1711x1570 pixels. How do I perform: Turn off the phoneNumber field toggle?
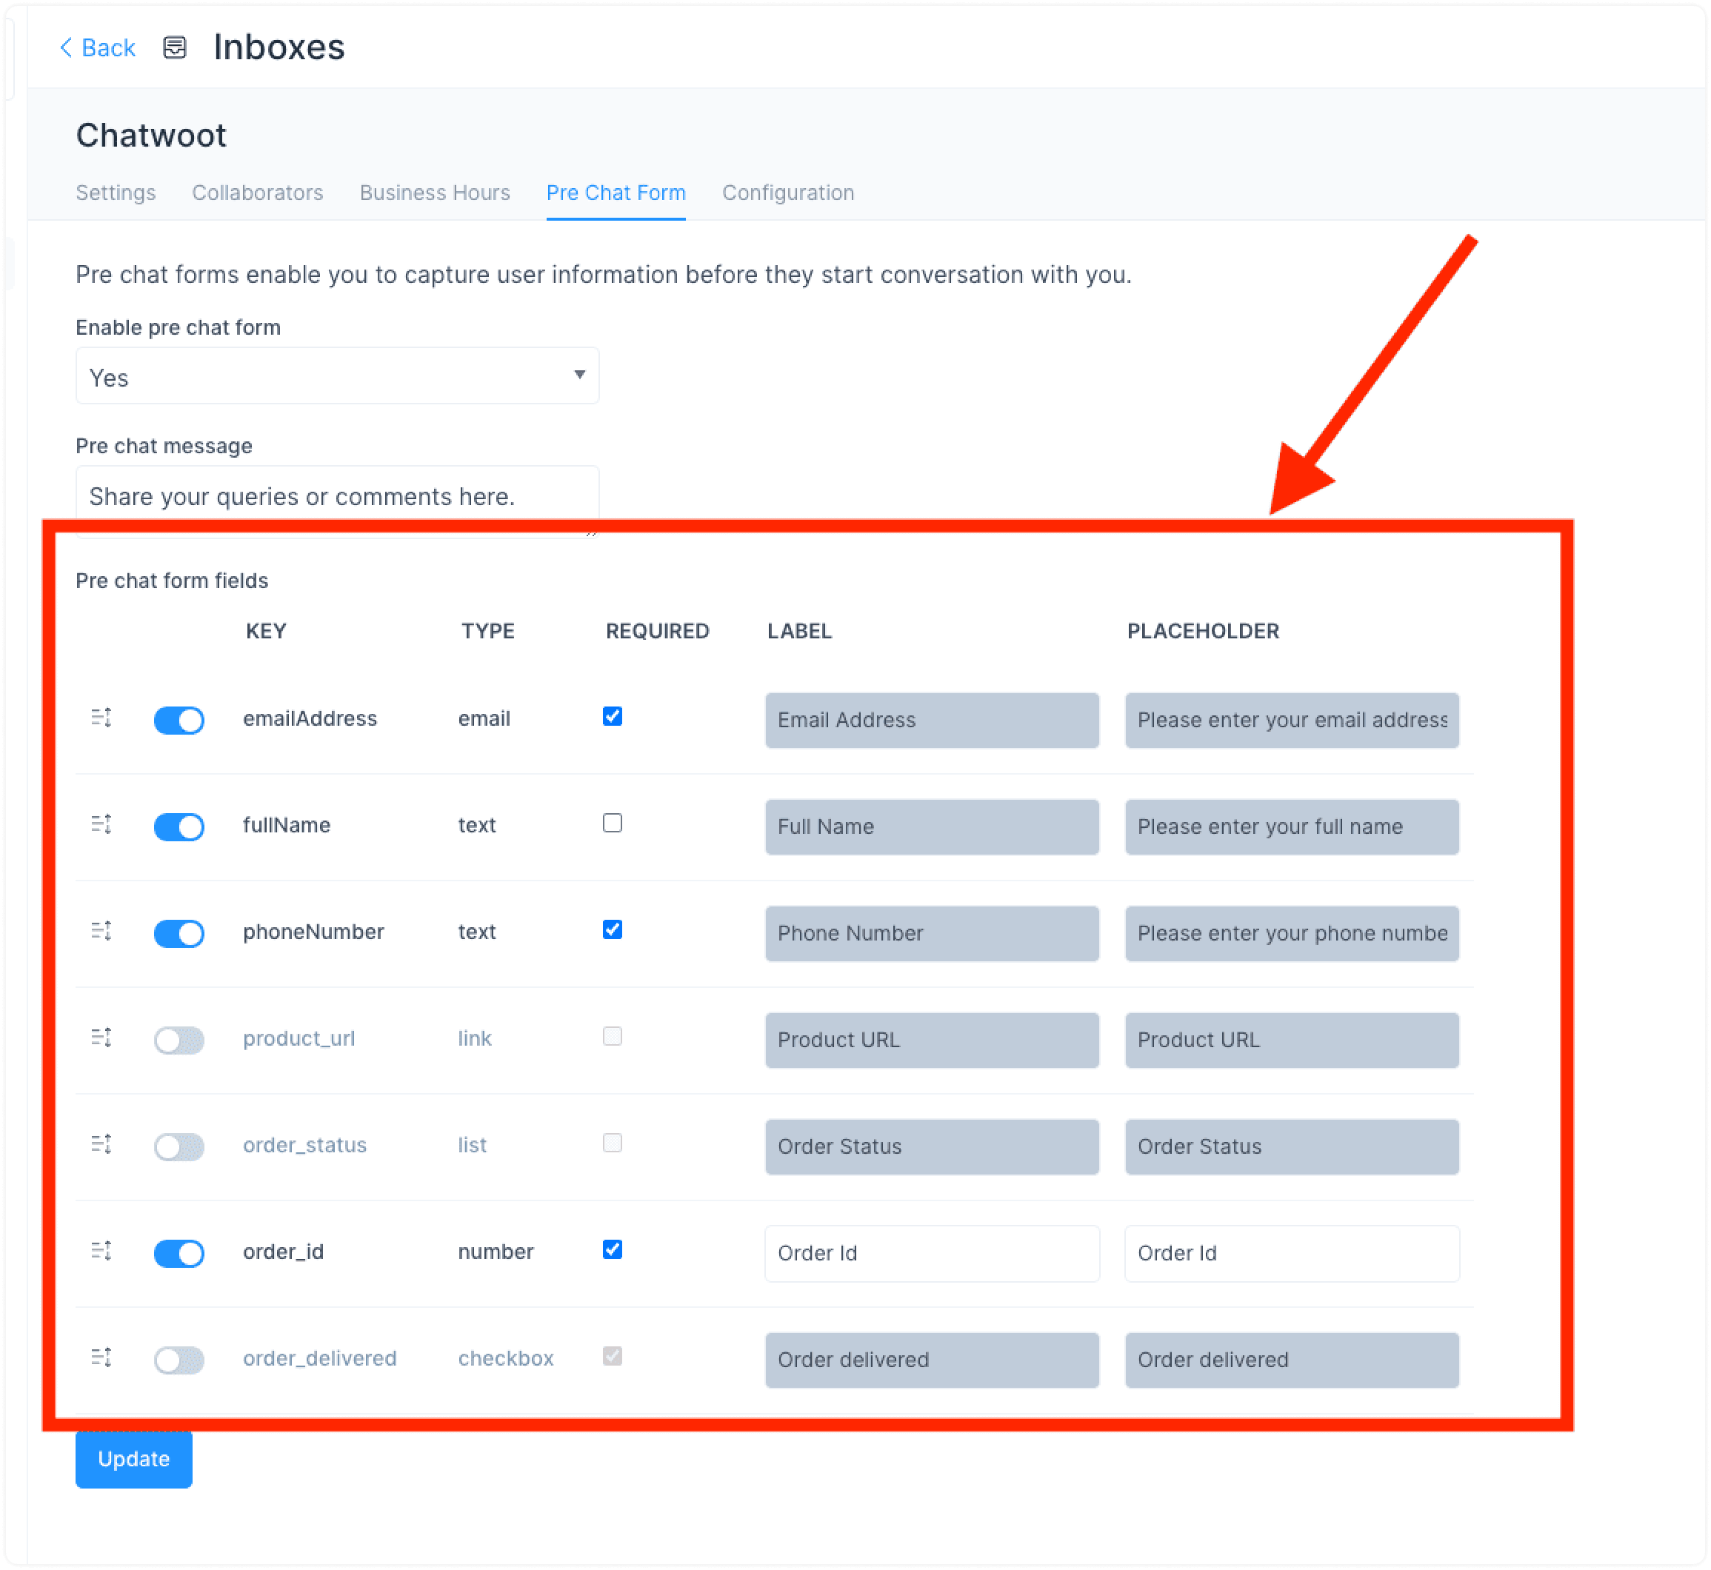pyautogui.click(x=179, y=934)
